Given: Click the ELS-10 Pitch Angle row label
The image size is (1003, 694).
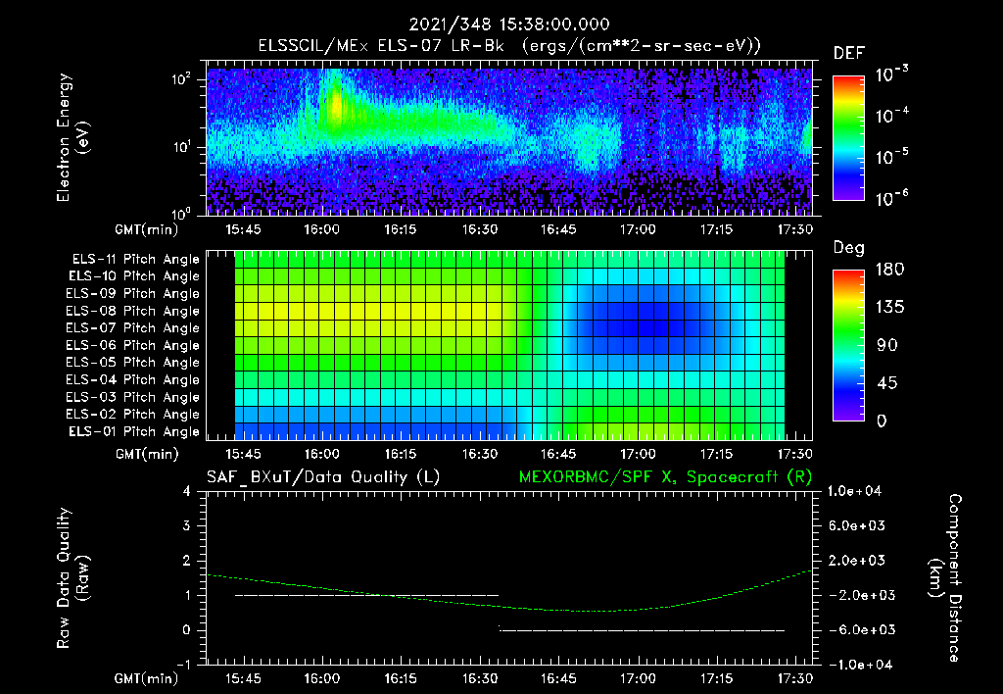Looking at the screenshot, I should coord(134,276).
